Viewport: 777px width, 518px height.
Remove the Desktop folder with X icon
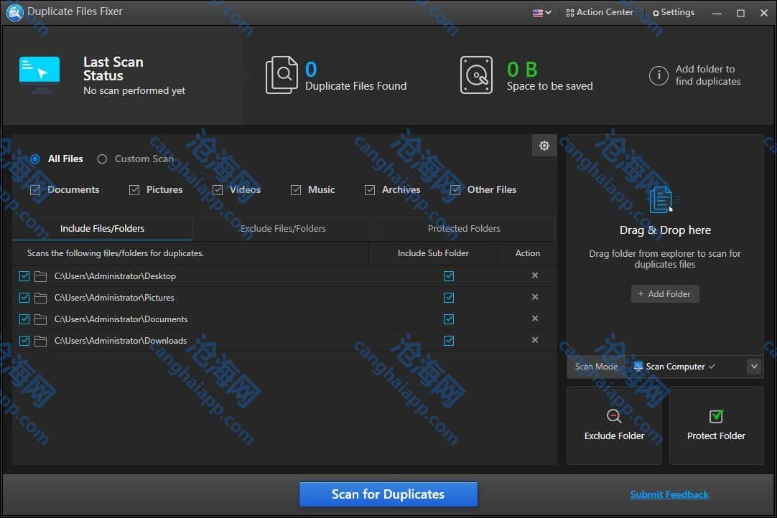pos(535,276)
